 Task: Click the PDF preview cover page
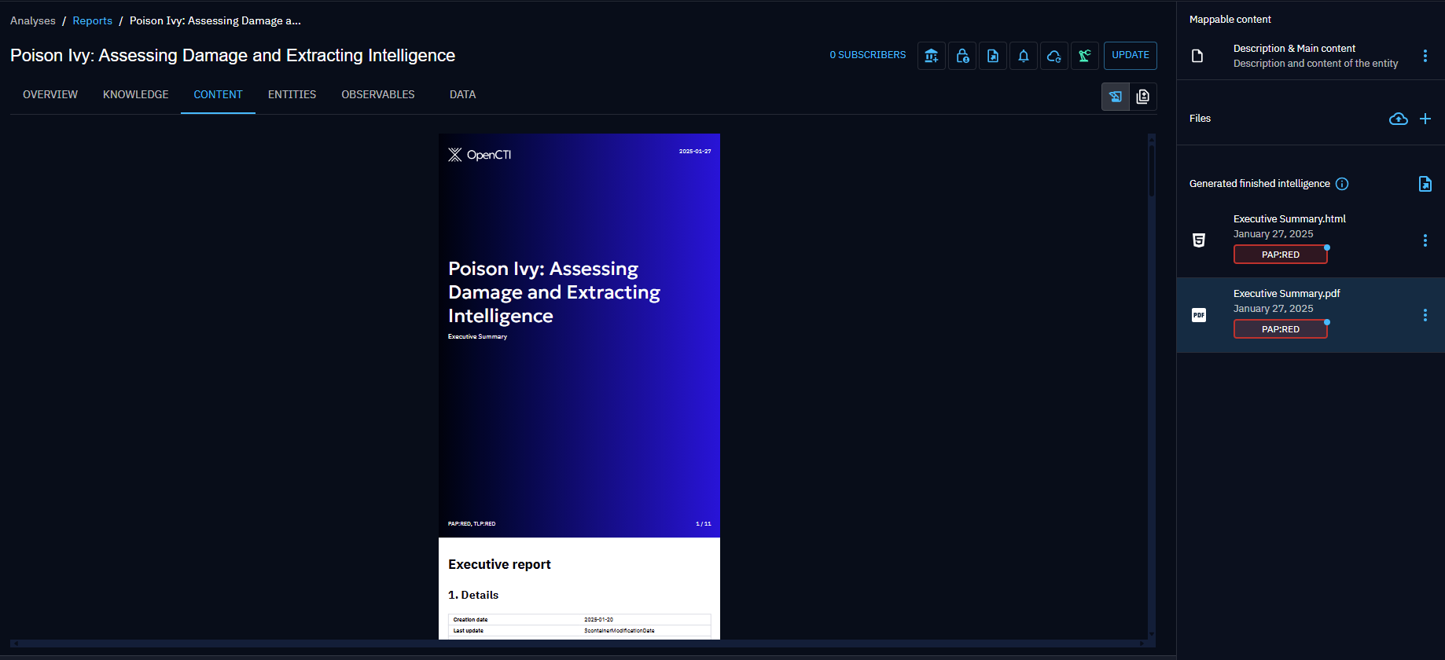click(x=579, y=335)
